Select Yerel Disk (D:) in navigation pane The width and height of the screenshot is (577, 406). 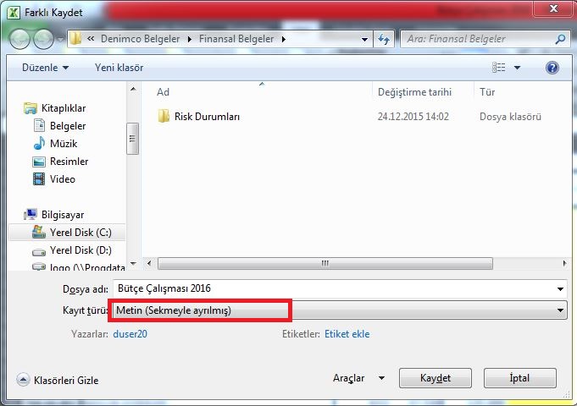[x=80, y=250]
